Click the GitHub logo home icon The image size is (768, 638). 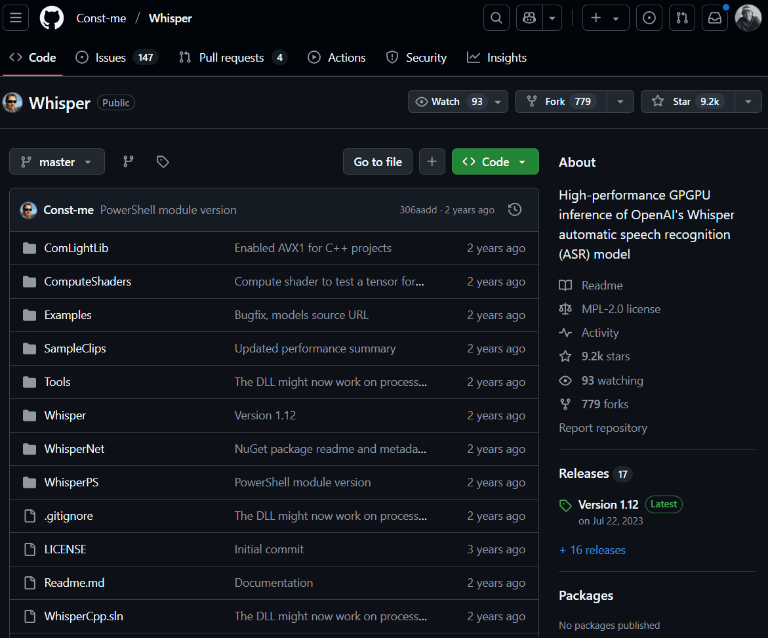[52, 18]
